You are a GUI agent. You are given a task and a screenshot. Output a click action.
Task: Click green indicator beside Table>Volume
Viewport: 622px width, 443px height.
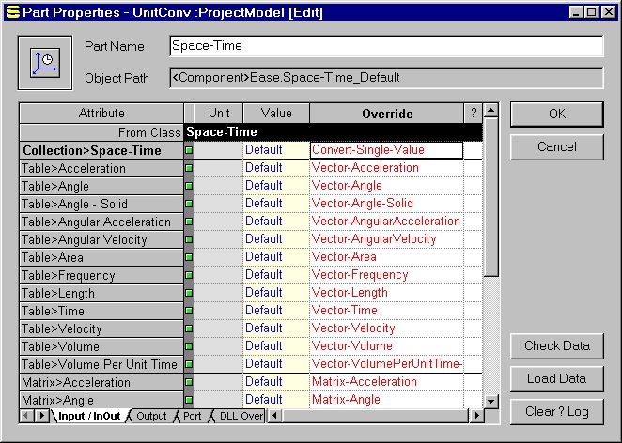(x=188, y=346)
